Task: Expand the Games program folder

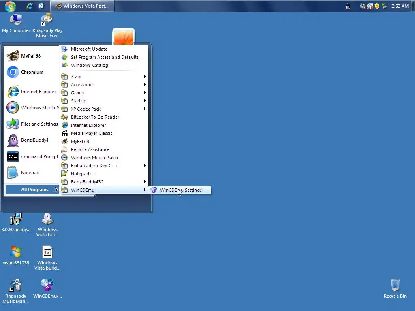Action: point(104,93)
